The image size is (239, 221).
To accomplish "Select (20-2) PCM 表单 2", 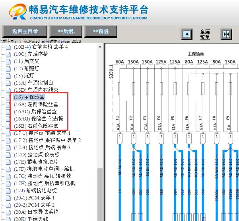I will (x=34, y=205).
